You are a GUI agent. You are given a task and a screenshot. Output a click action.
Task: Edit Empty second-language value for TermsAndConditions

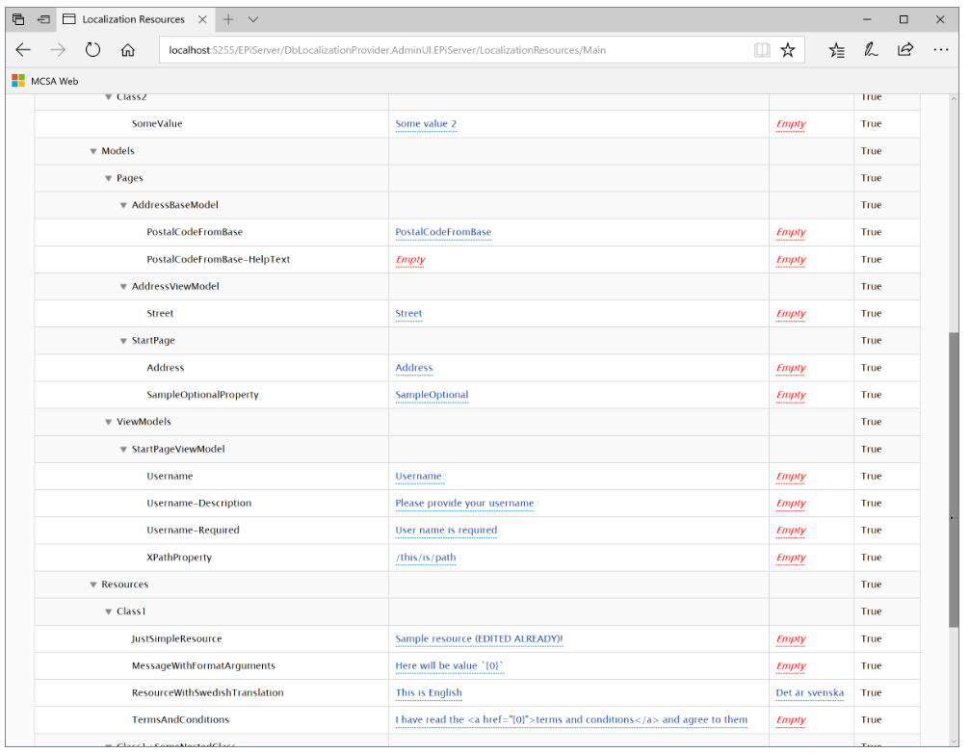(x=791, y=719)
